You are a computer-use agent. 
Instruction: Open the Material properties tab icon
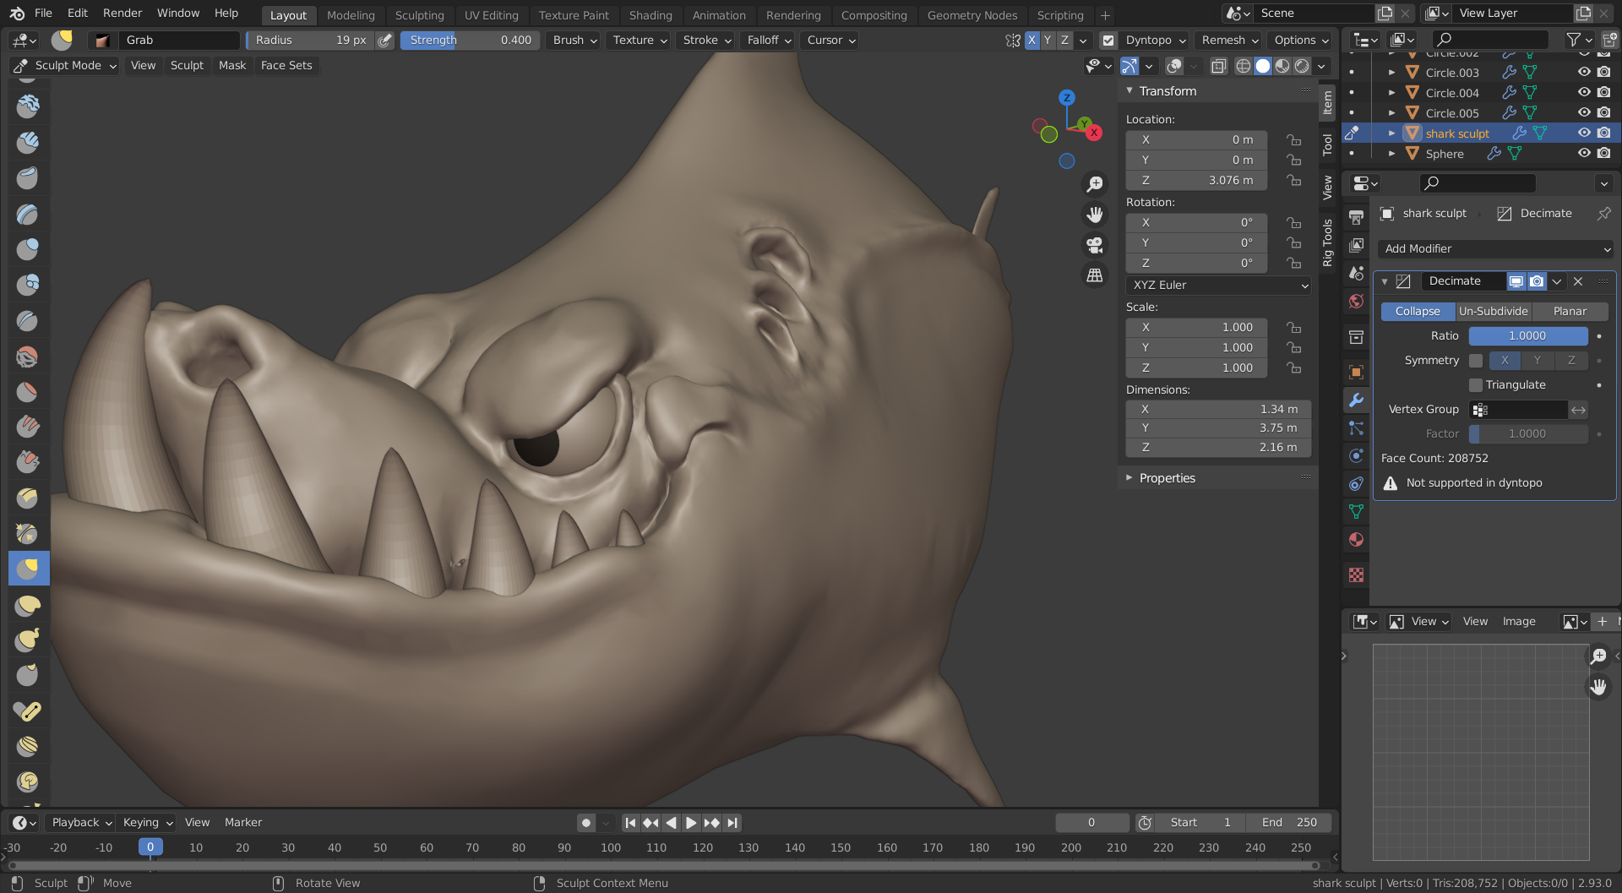[x=1356, y=540]
